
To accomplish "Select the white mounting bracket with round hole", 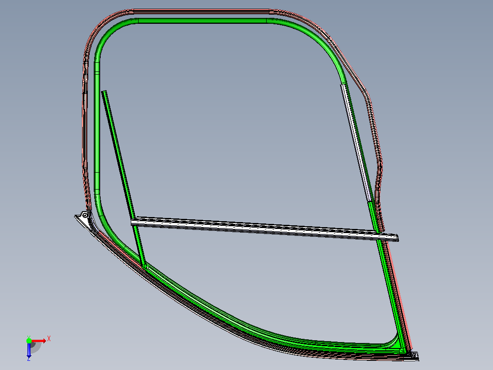I will [x=84, y=216].
